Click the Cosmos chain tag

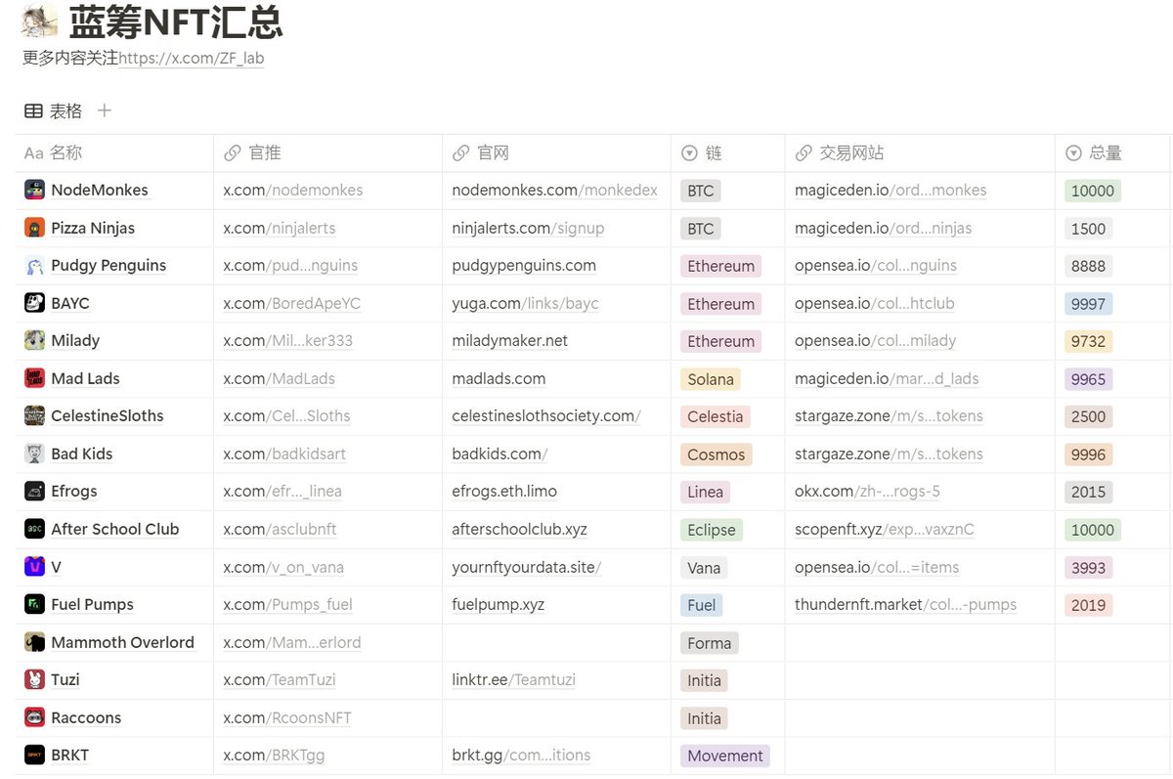pos(717,454)
